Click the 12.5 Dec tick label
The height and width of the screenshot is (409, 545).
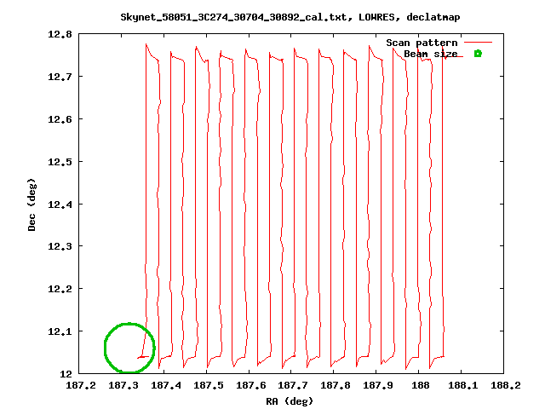60,162
